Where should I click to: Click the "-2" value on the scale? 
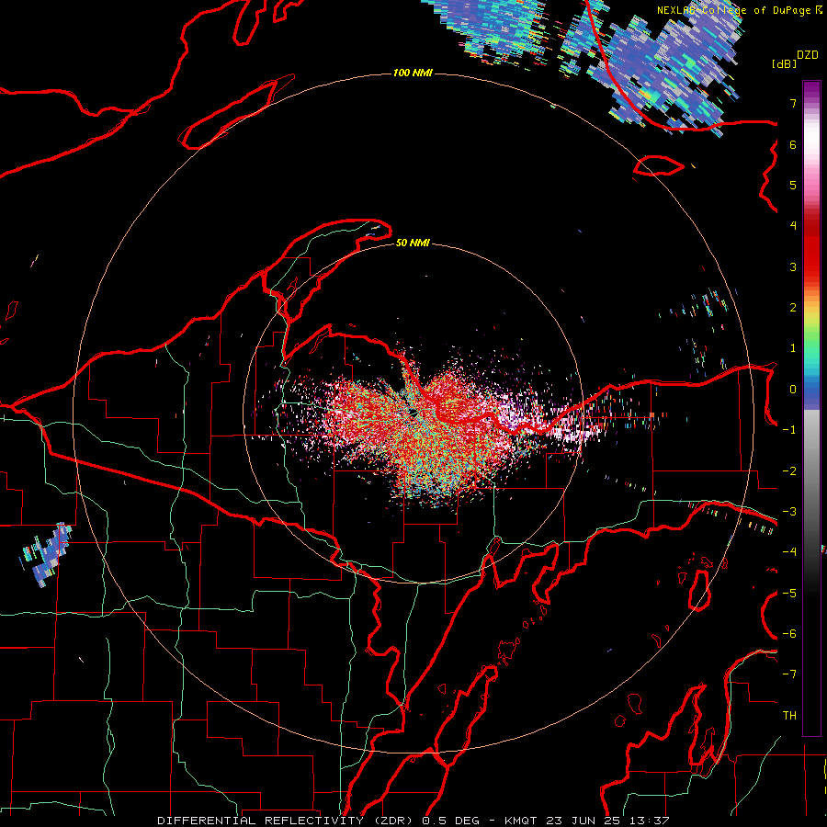(x=789, y=471)
